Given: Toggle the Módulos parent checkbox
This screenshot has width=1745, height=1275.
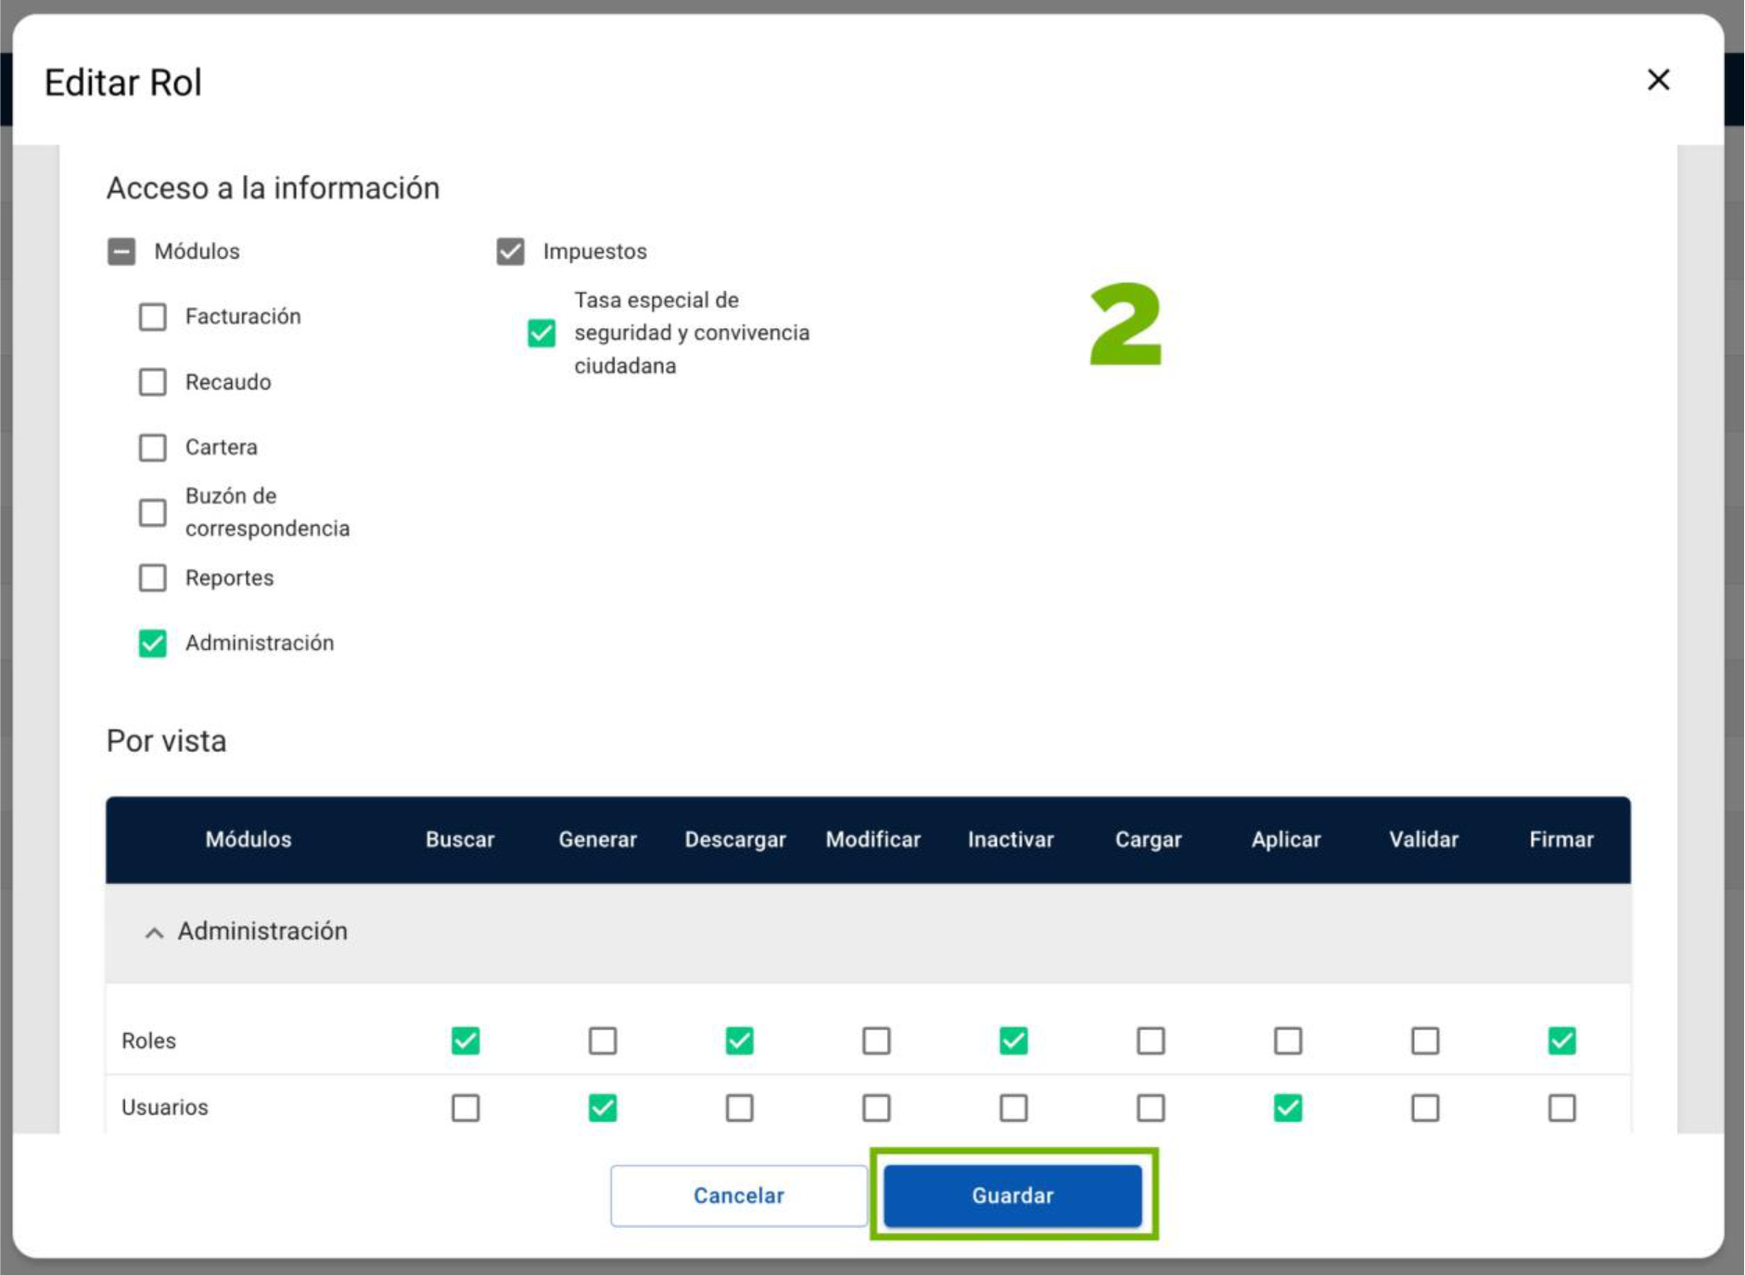Looking at the screenshot, I should pyautogui.click(x=121, y=251).
